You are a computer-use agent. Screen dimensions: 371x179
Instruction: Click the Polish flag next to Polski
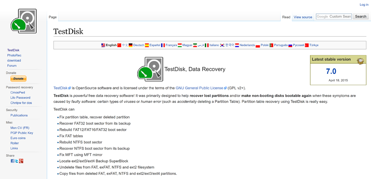258,45
